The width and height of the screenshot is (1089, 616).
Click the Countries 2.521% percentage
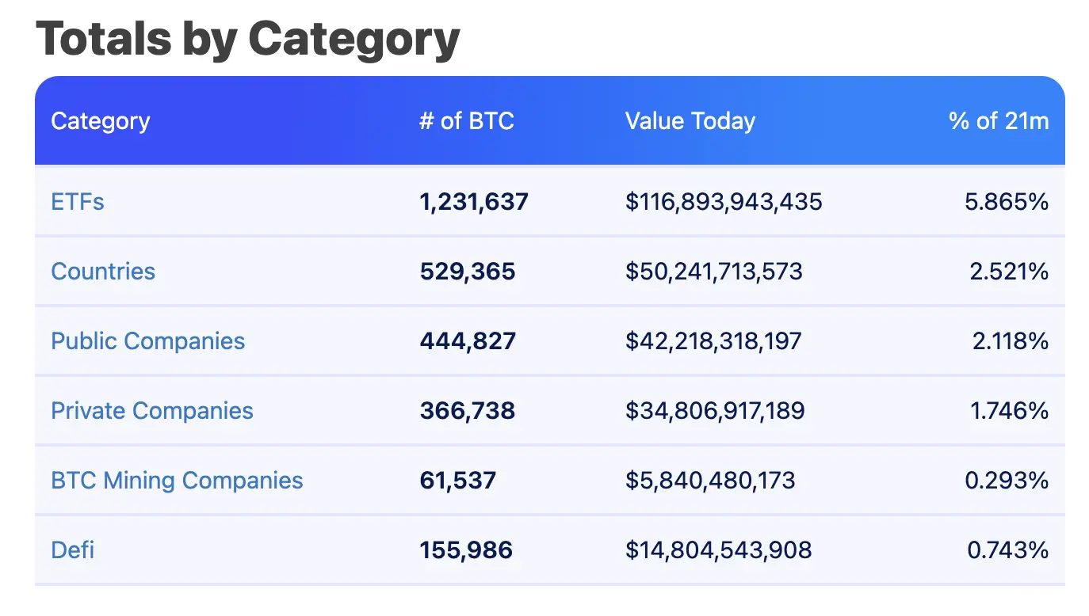(1008, 272)
